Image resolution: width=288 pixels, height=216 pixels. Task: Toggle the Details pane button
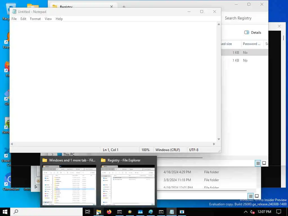(x=253, y=33)
